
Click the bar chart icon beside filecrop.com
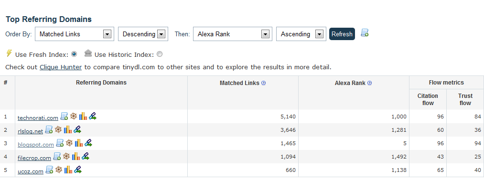(75, 156)
